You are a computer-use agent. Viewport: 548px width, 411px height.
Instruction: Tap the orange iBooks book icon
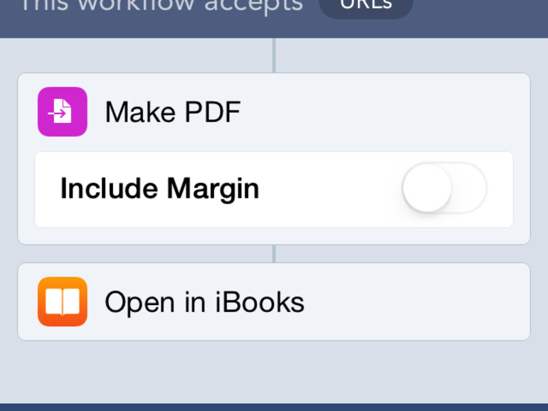pyautogui.click(x=63, y=301)
